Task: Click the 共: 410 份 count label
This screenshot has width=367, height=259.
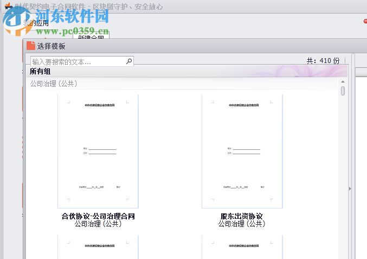Action: (323, 61)
